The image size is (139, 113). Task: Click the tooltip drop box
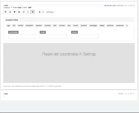[x=53, y=36]
